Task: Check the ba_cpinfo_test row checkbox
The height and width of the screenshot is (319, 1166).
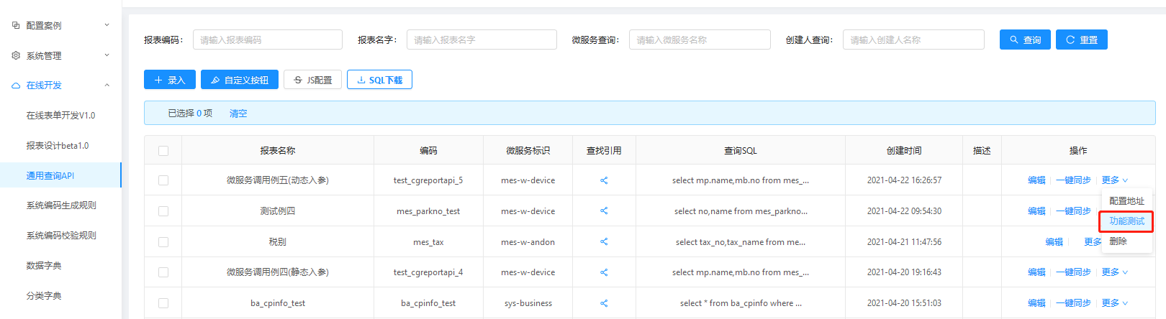Action: [163, 303]
